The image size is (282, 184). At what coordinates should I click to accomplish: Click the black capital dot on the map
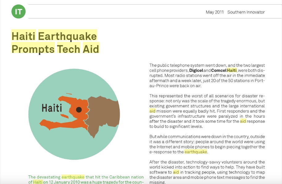point(79,110)
